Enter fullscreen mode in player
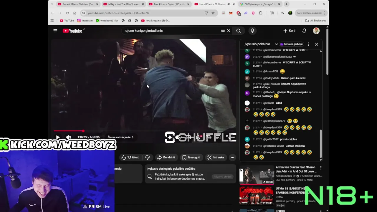This screenshot has width=377, height=212. (228, 137)
